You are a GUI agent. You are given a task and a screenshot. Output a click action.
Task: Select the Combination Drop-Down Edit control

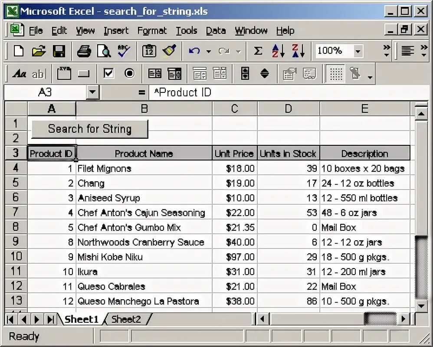tap(220, 73)
